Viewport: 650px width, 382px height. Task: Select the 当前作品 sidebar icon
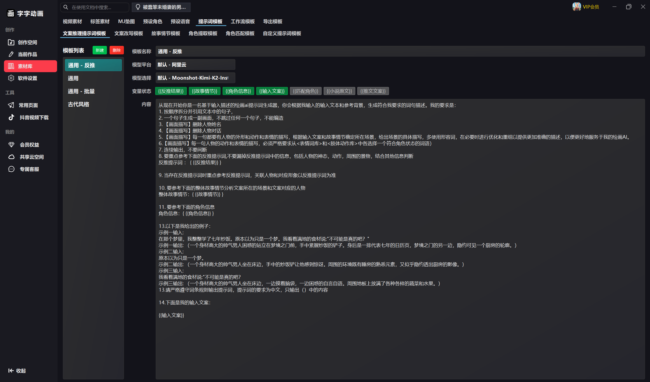click(11, 54)
